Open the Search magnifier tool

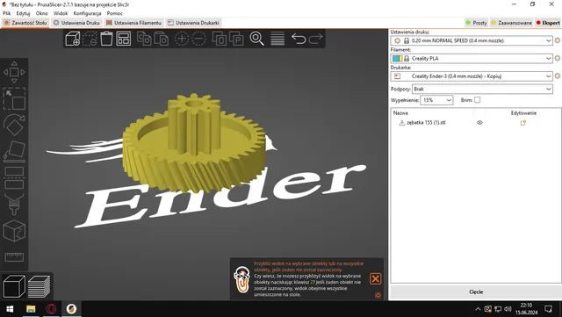coord(256,39)
